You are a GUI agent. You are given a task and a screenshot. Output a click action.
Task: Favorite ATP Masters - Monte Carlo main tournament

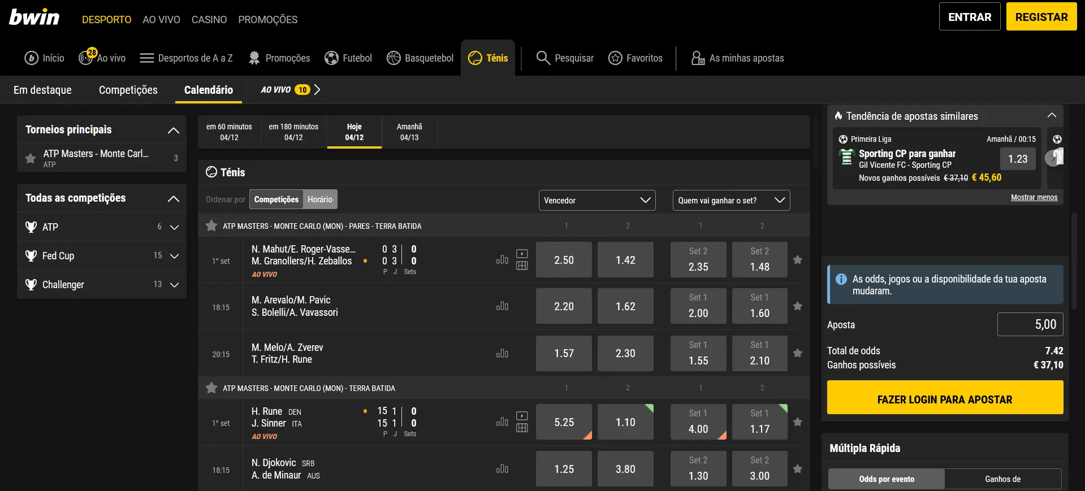(31, 158)
